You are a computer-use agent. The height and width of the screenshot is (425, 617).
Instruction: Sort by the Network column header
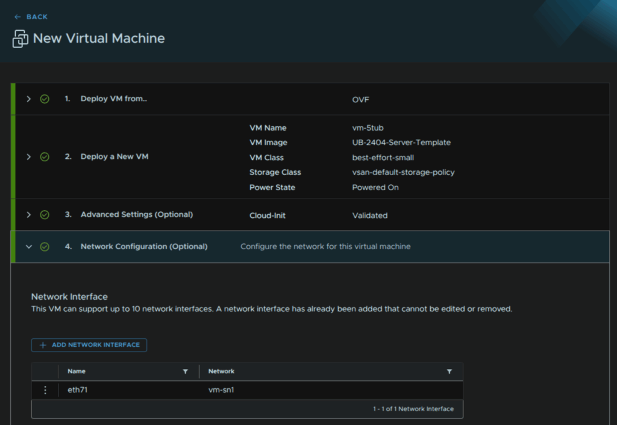(x=221, y=371)
